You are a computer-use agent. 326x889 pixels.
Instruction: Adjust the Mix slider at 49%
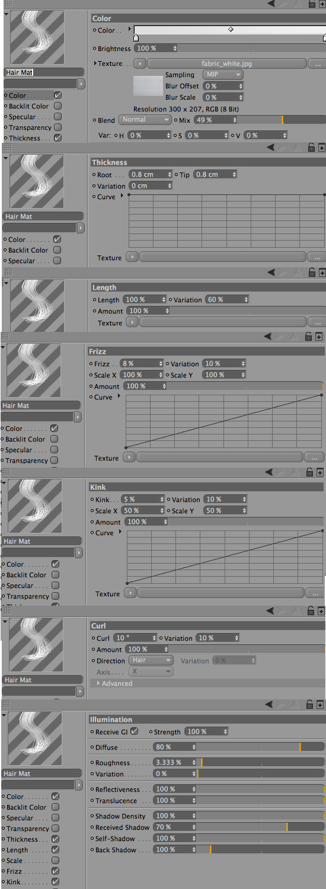[x=282, y=120]
